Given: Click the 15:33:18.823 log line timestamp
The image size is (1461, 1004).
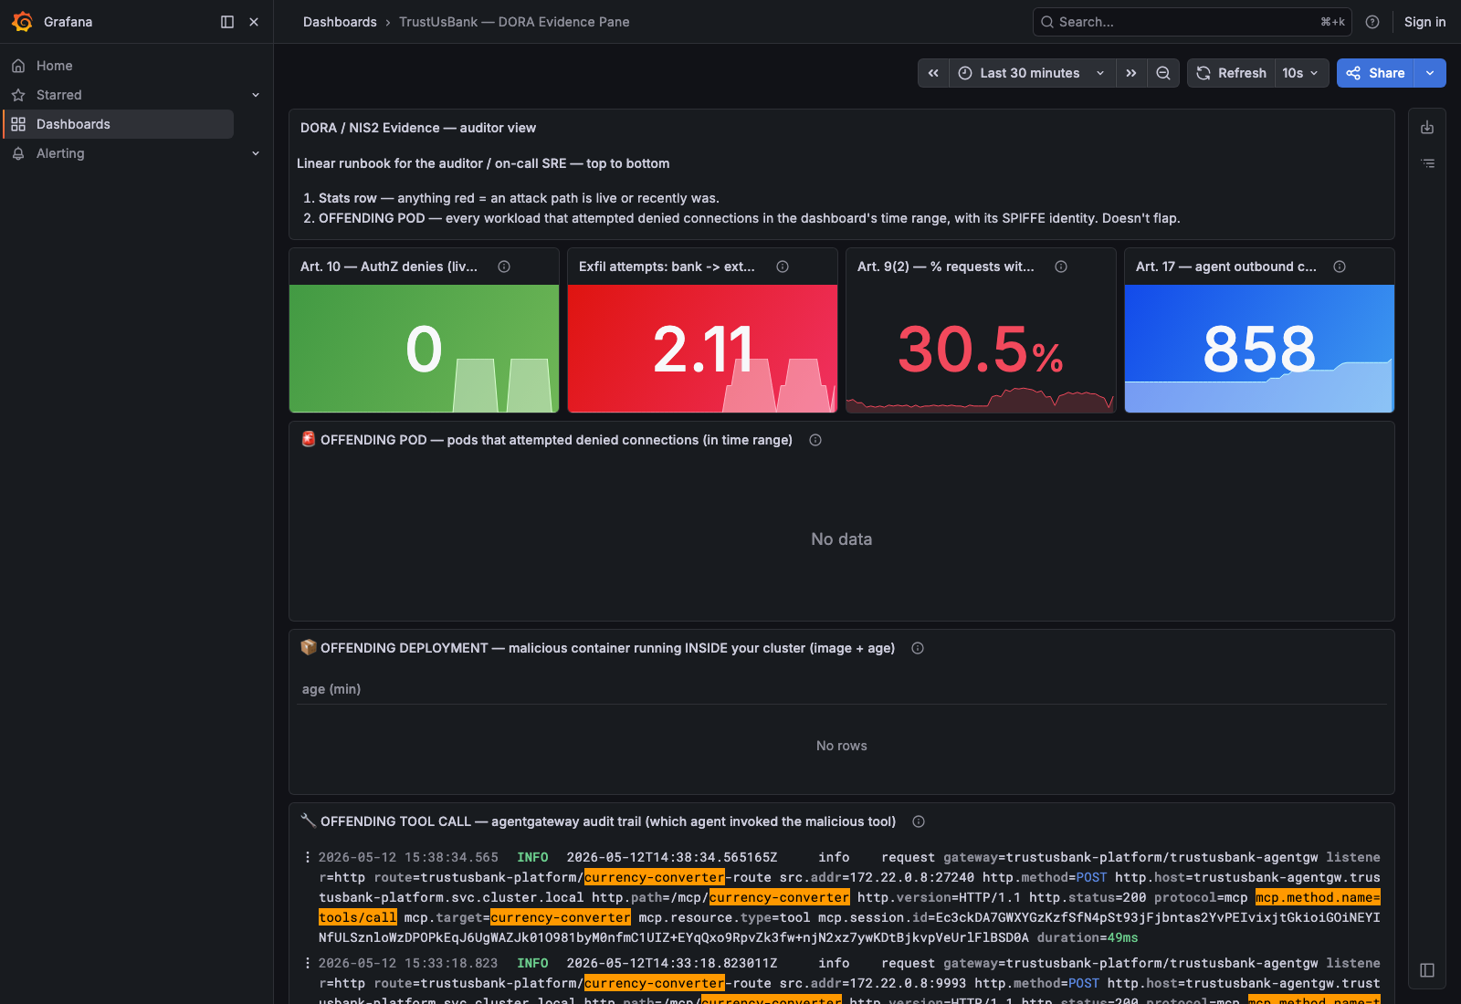Looking at the screenshot, I should [408, 963].
